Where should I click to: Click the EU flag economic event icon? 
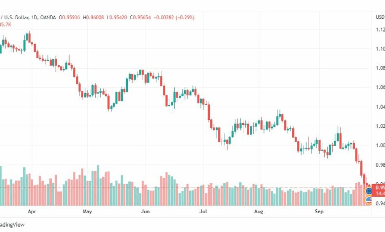(x=369, y=191)
